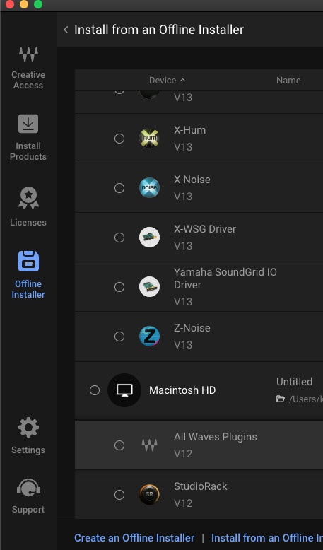This screenshot has height=550, width=323.
Task: Select the X-WSG Driver radio button
Action: pyautogui.click(x=119, y=238)
